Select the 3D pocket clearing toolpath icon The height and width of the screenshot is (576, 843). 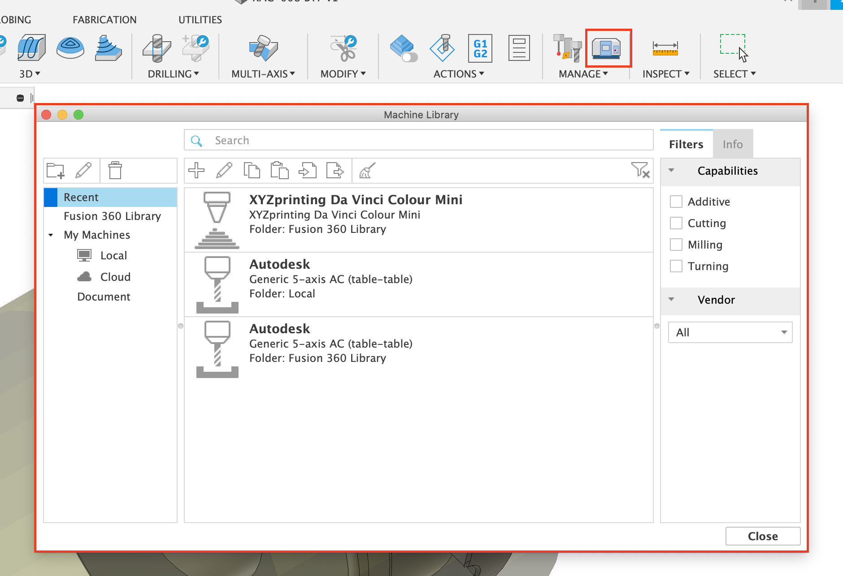[31, 48]
